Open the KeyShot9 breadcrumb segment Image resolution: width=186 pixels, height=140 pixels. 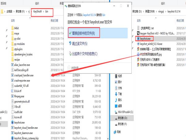pos(38,12)
